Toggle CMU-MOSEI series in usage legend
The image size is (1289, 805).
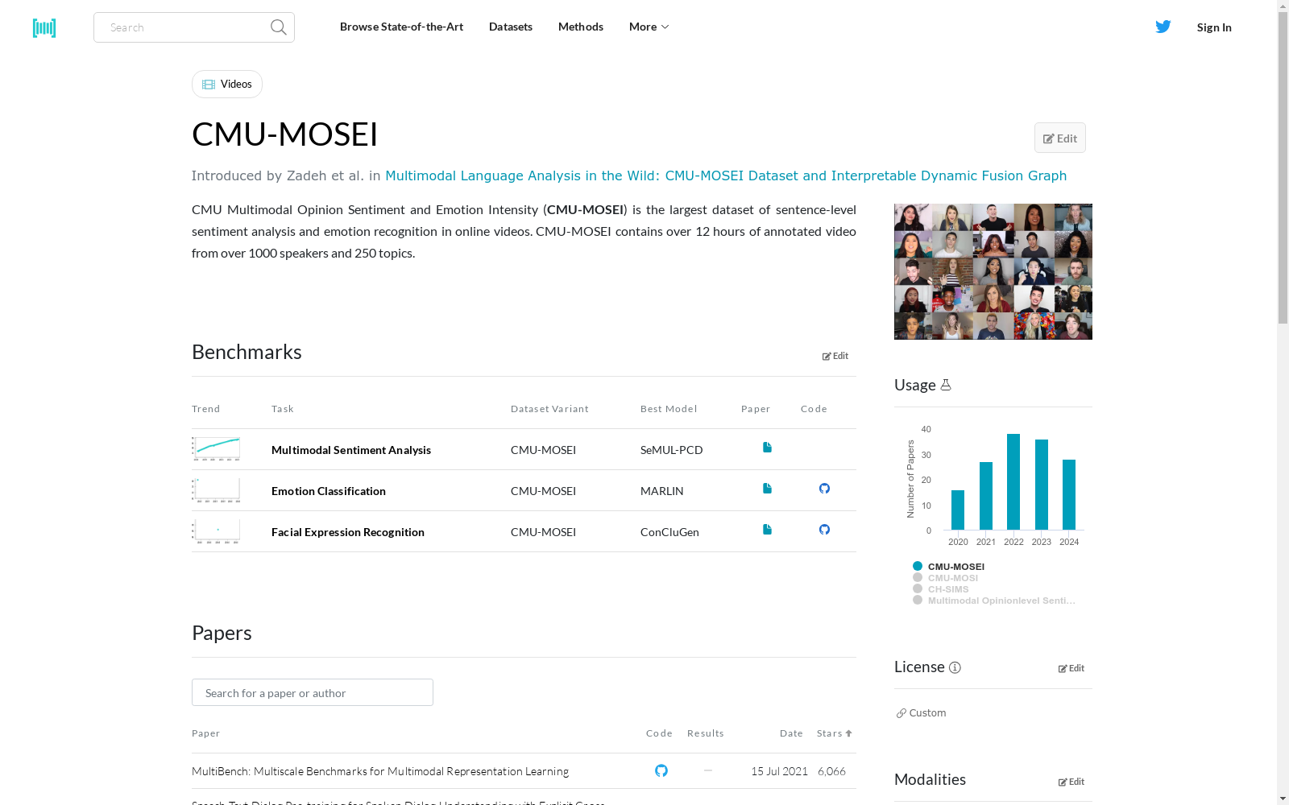click(948, 567)
